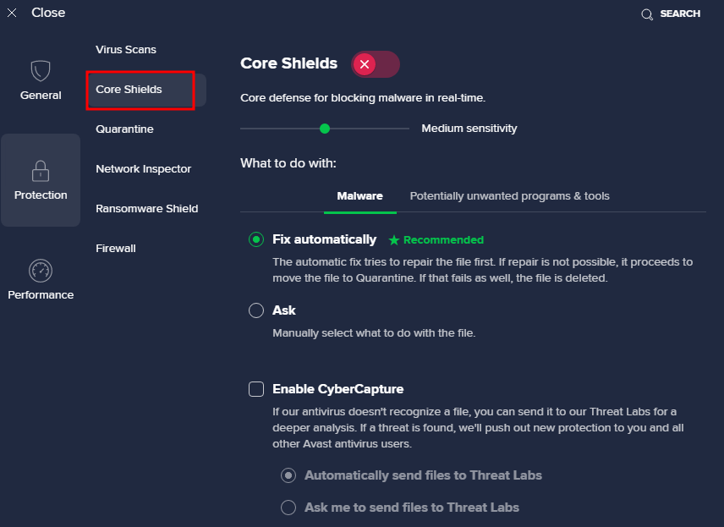The height and width of the screenshot is (527, 724).
Task: Close settings with the X icon
Action: (x=11, y=12)
